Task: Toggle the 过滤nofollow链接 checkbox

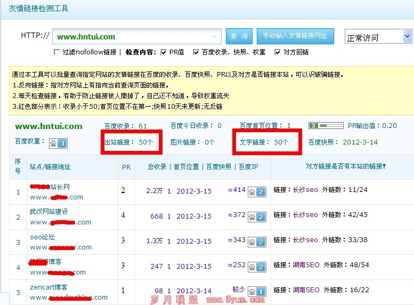Action: [57, 52]
